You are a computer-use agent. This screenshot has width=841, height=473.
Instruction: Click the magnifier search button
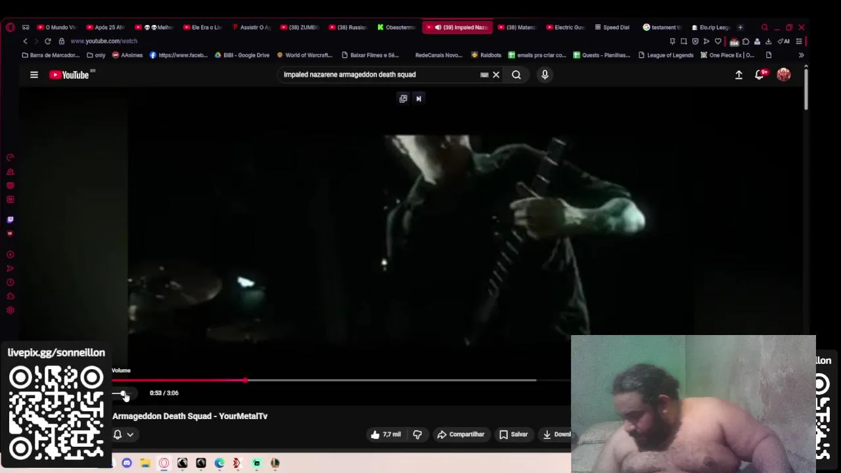click(516, 75)
